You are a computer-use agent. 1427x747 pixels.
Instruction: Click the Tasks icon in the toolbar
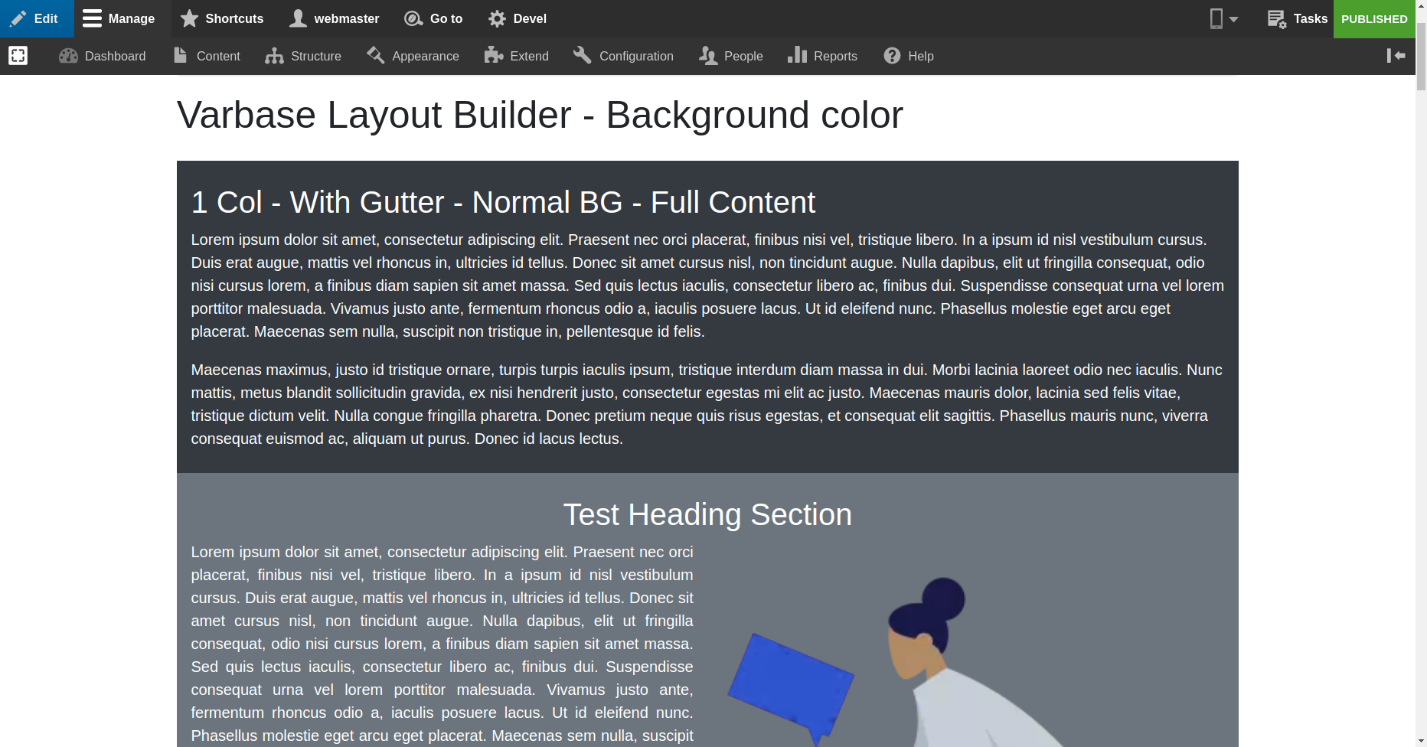click(1277, 18)
